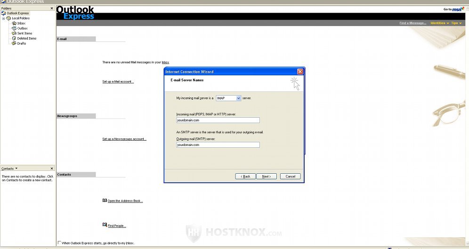
Task: Click the Newsgroups section header
Action: coord(76,116)
